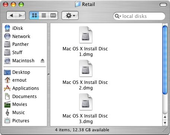Click the "4 items, 12.38 GB available" status text
170x135 pixels.
point(82,130)
